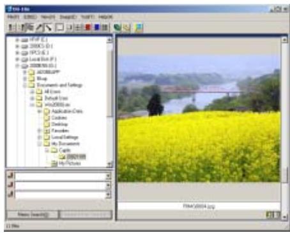Image resolution: width=290 pixels, height=233 pixels.
Task: Expand the Default User folder
Action: [x=32, y=98]
